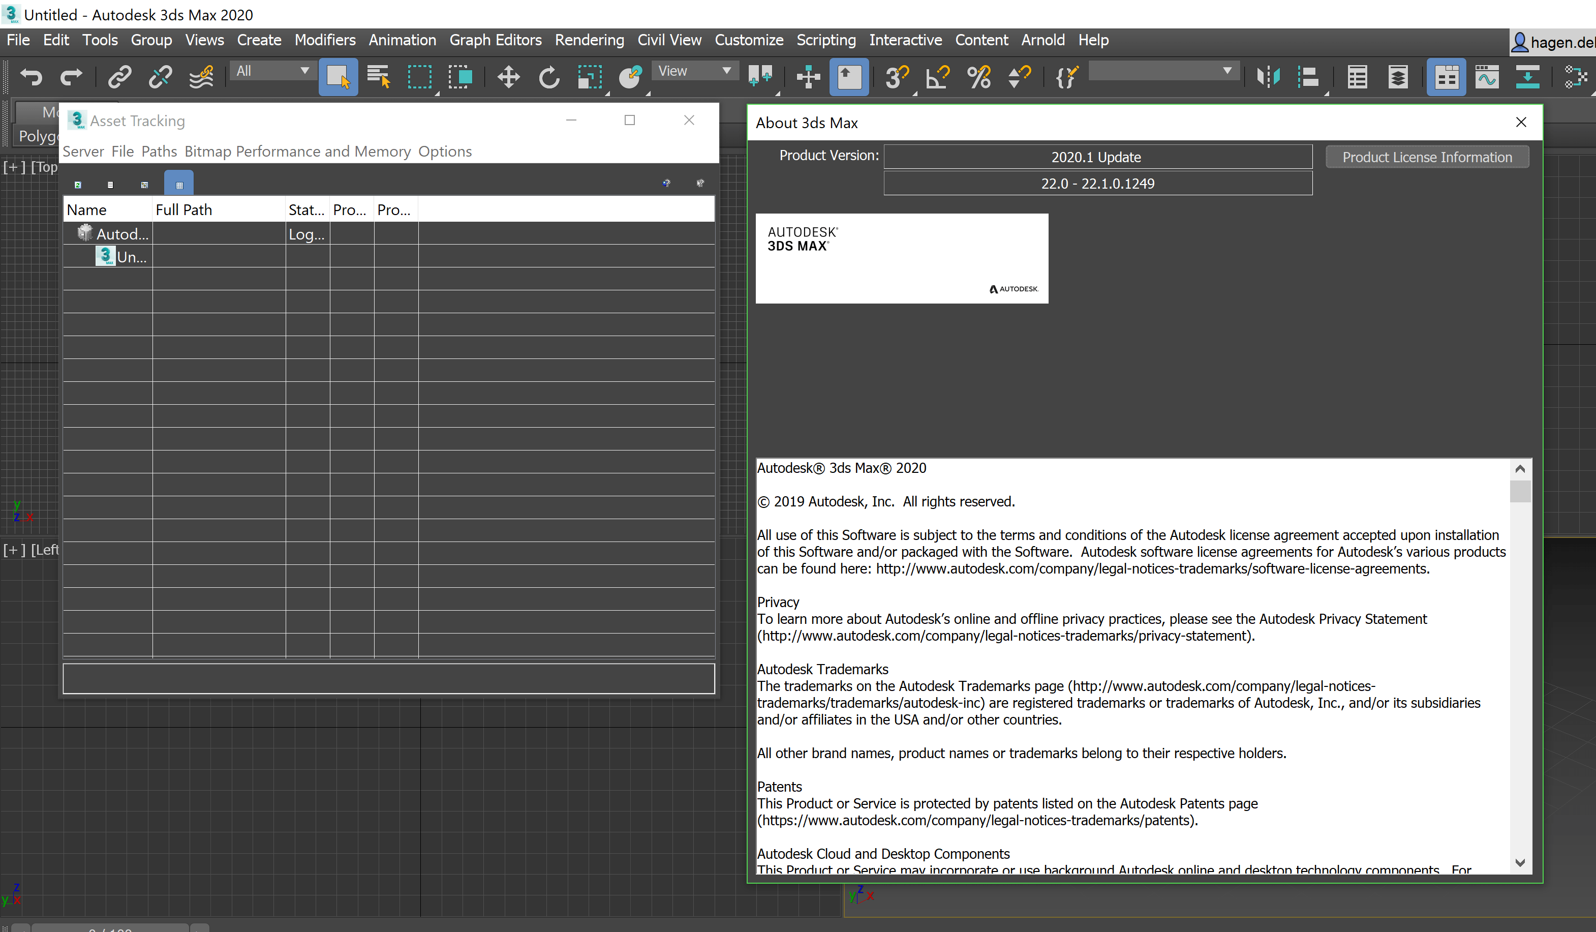Select the Unlink Selection tool

160,77
